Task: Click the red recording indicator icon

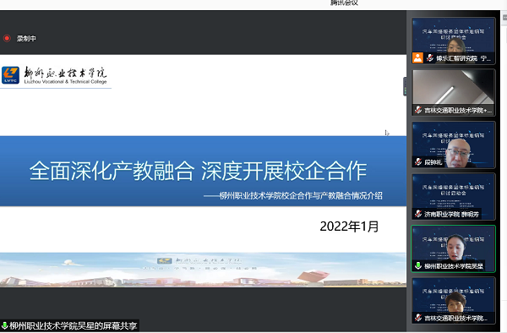Action: tap(7, 39)
